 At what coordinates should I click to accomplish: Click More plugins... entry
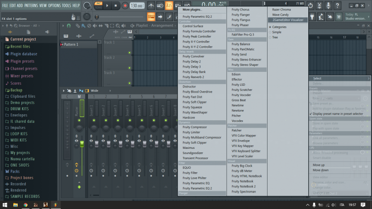pyautogui.click(x=192, y=10)
